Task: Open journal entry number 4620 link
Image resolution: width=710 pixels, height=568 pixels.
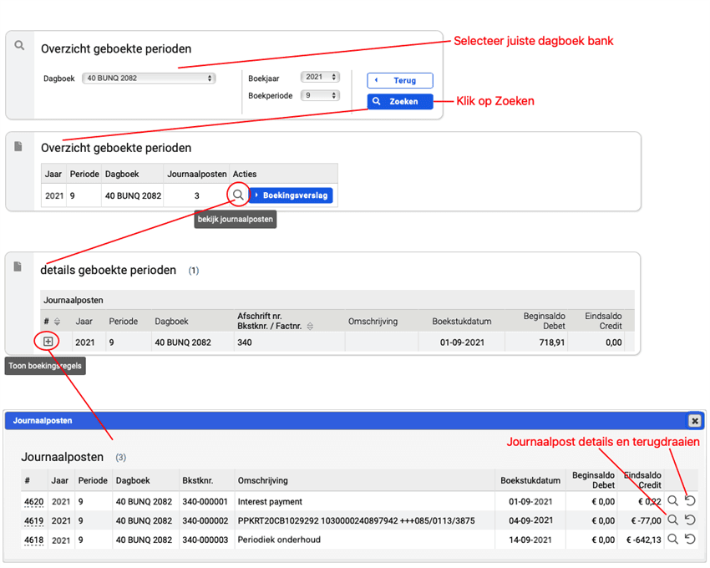Action: pyautogui.click(x=34, y=502)
